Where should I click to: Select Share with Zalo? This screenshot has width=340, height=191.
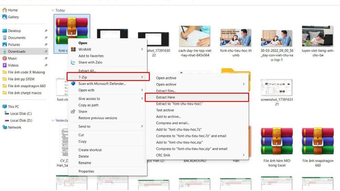pos(90,63)
